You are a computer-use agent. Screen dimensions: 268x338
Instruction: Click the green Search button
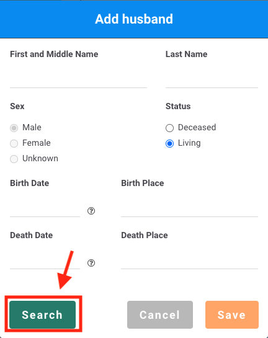click(42, 314)
